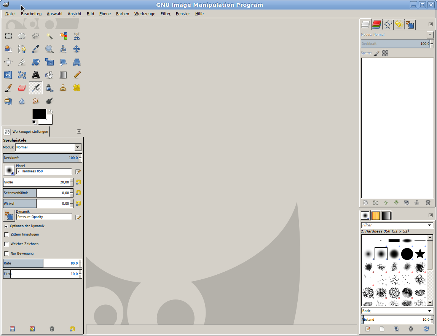
Task: Select the Eraser tool
Action: [x=22, y=88]
